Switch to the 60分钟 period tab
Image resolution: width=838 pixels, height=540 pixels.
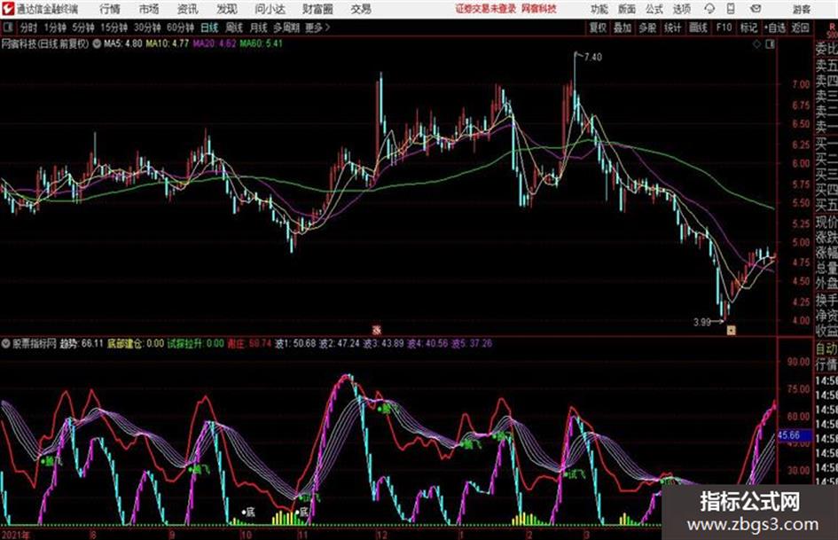[x=180, y=27]
